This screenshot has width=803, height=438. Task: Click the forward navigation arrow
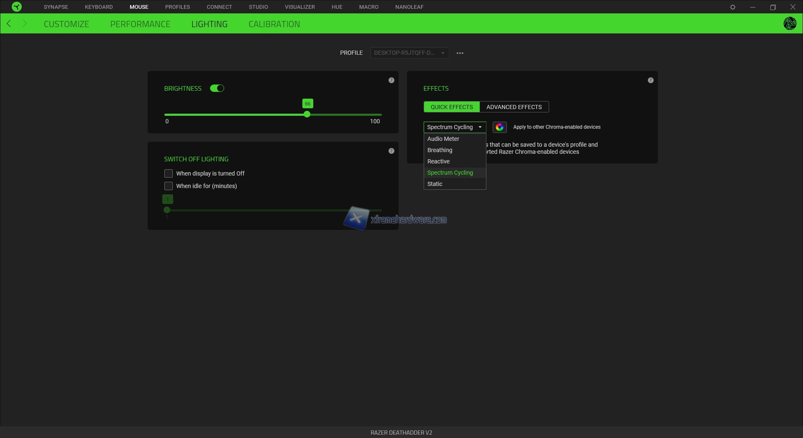(x=24, y=24)
